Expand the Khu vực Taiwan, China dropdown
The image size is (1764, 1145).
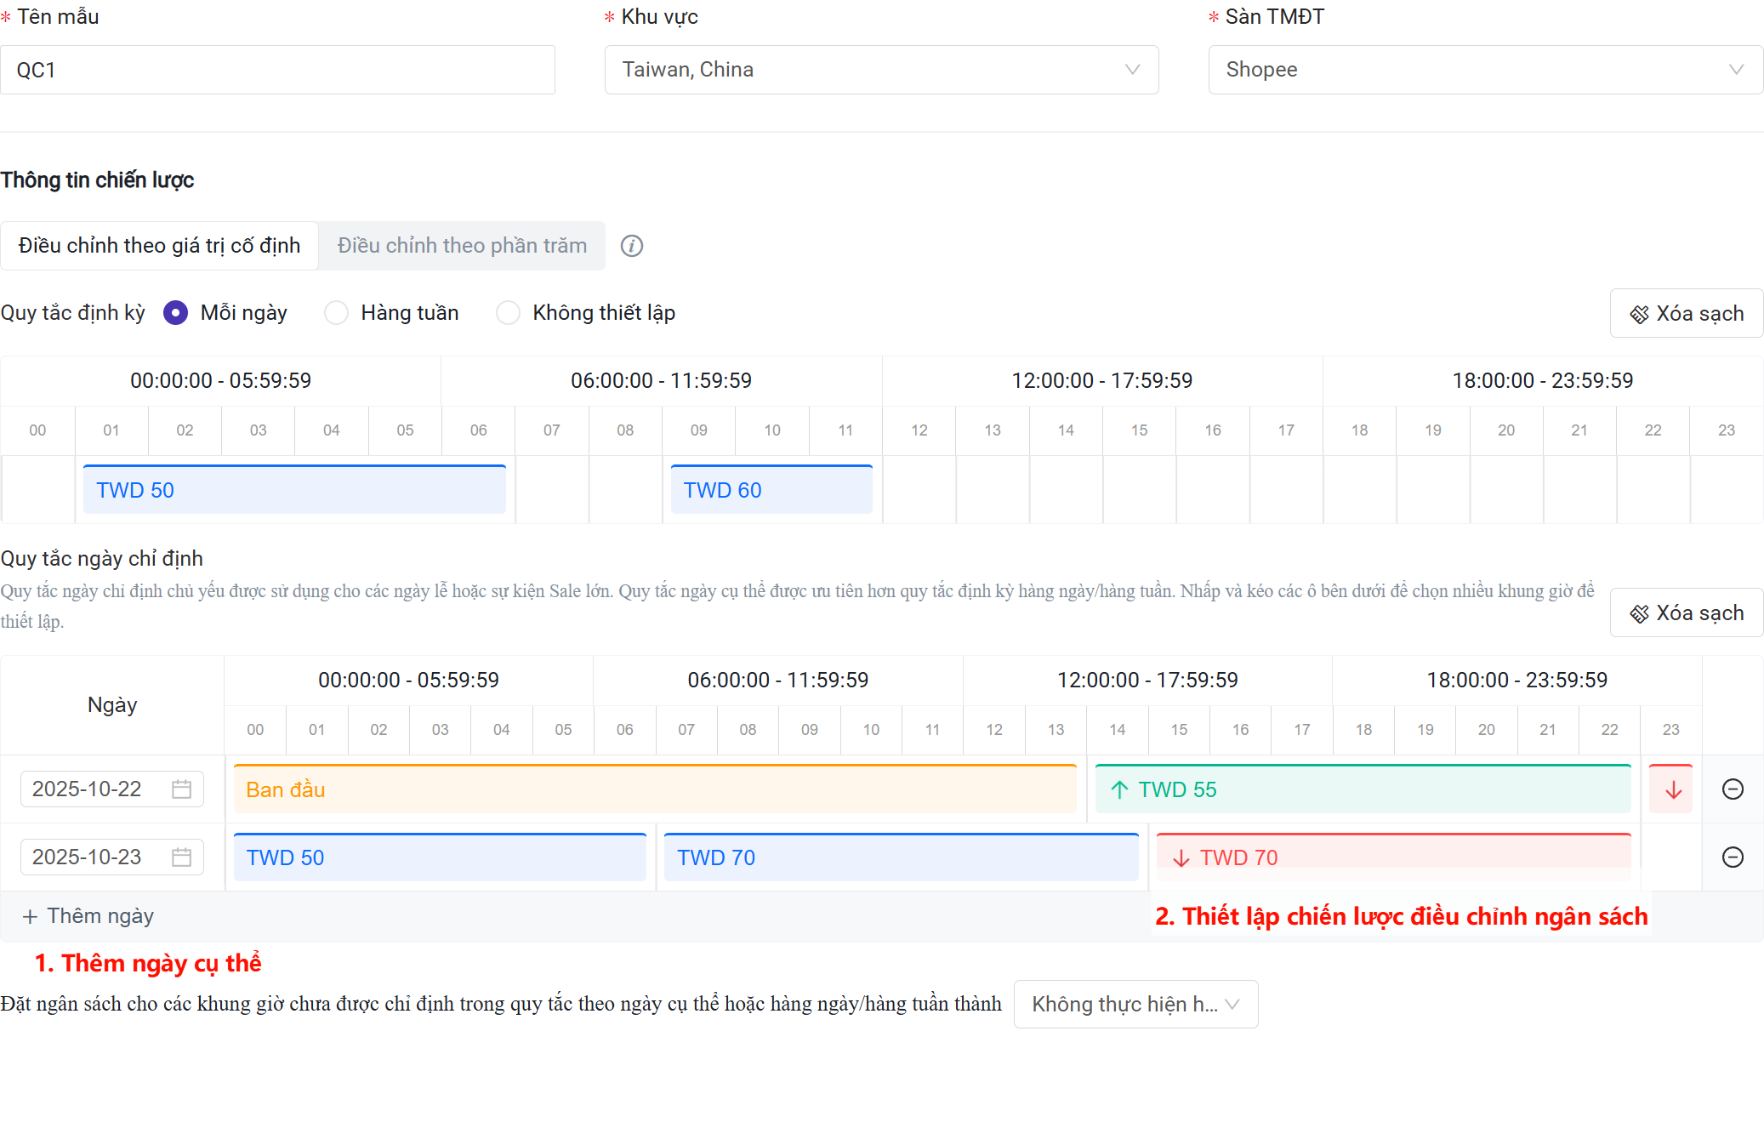(881, 70)
